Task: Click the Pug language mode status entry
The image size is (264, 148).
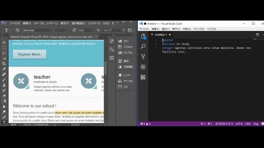Action: (x=256, y=124)
